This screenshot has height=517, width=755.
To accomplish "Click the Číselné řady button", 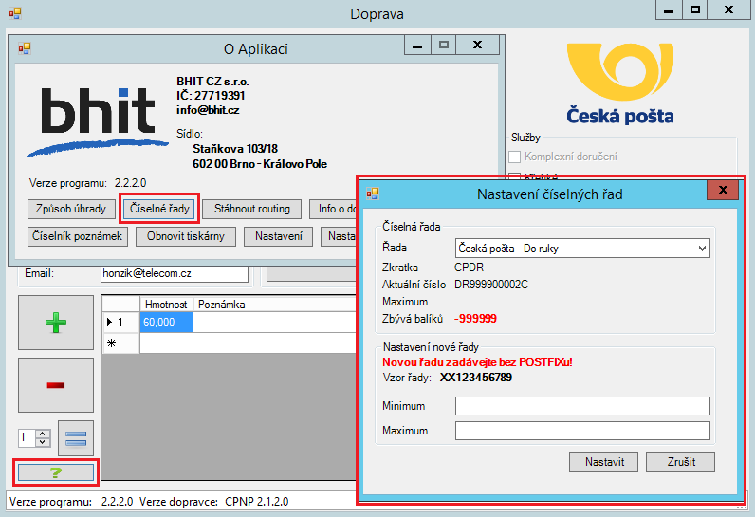I will click(159, 209).
